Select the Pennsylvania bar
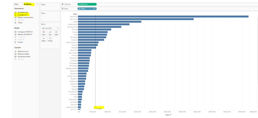The width and height of the screenshot is (258, 118). coord(100,27)
